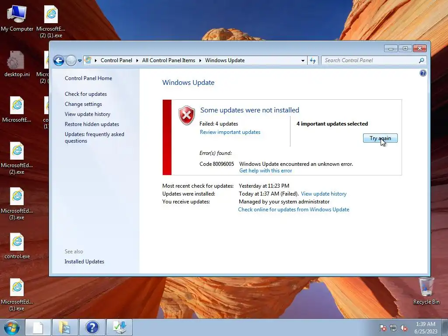The height and width of the screenshot is (336, 448).
Task: Click the blank document taskbar button
Action: pyautogui.click(x=38, y=327)
